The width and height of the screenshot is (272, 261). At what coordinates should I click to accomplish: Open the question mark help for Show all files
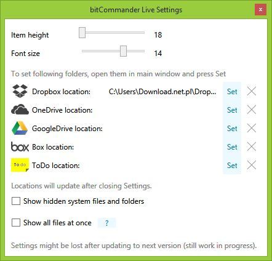click(x=107, y=223)
